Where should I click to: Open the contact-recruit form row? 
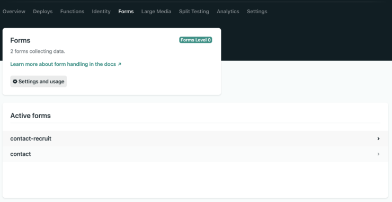pyautogui.click(x=195, y=139)
